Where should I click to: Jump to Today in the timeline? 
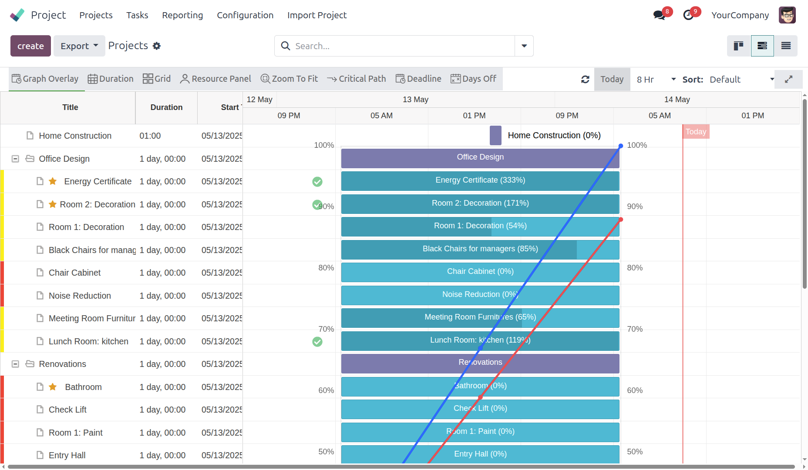click(x=612, y=79)
